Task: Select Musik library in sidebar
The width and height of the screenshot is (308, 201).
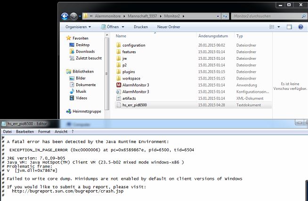Action: click(81, 91)
